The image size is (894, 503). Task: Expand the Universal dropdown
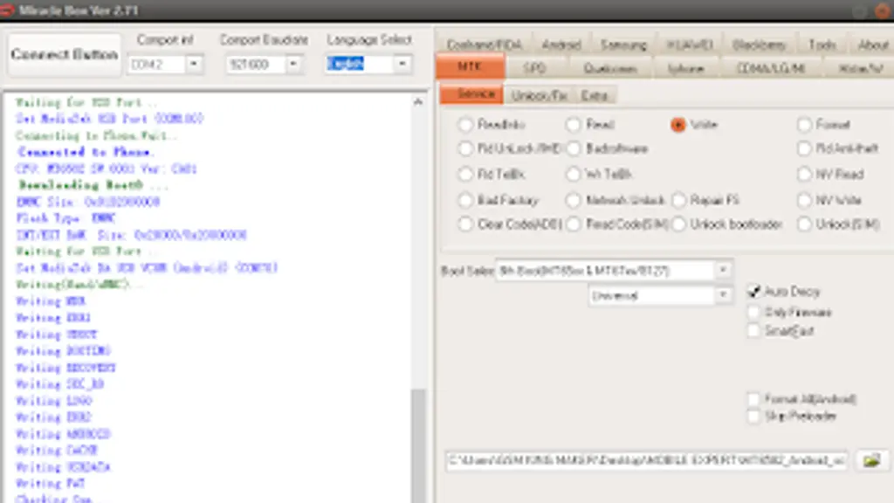(722, 295)
